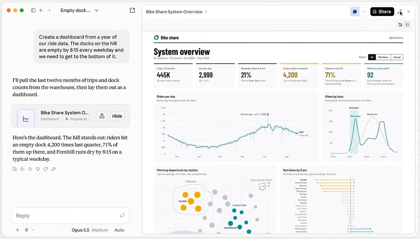420x239 pixels.
Task: Select the pointer cursor tool
Action: [x=400, y=24]
